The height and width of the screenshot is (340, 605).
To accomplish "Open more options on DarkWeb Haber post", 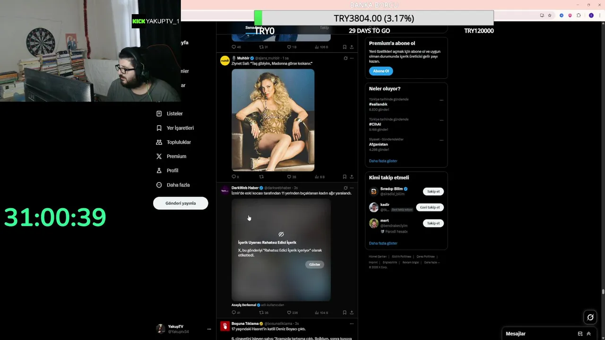I will pyautogui.click(x=352, y=188).
